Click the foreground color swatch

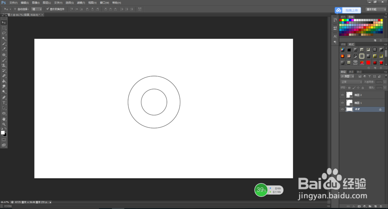[3, 133]
